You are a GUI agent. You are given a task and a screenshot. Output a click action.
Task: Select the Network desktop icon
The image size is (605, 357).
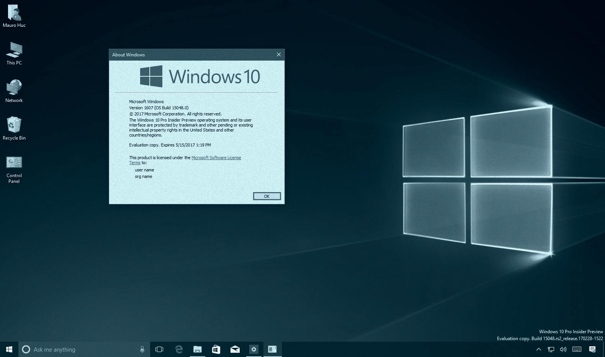click(14, 91)
